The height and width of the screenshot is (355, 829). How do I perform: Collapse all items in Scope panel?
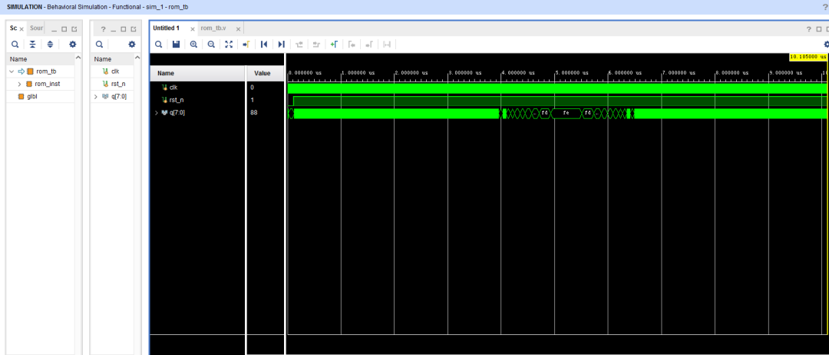pyautogui.click(x=33, y=45)
